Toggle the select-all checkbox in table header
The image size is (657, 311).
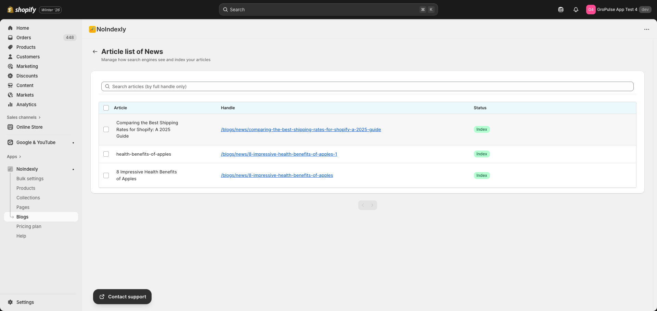click(106, 108)
